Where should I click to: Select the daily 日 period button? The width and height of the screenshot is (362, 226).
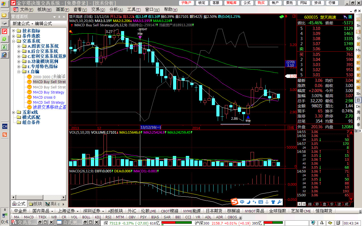(358, 100)
